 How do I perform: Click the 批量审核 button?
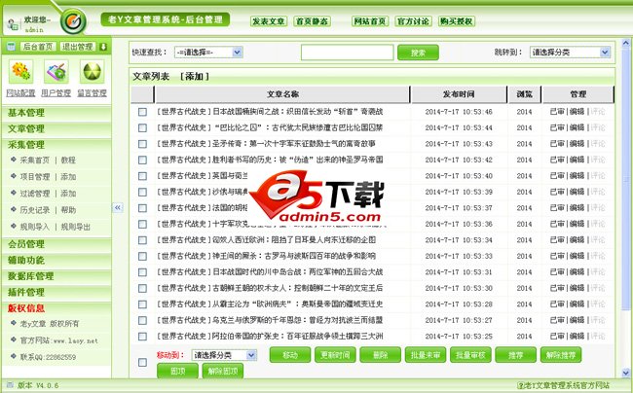click(x=470, y=355)
